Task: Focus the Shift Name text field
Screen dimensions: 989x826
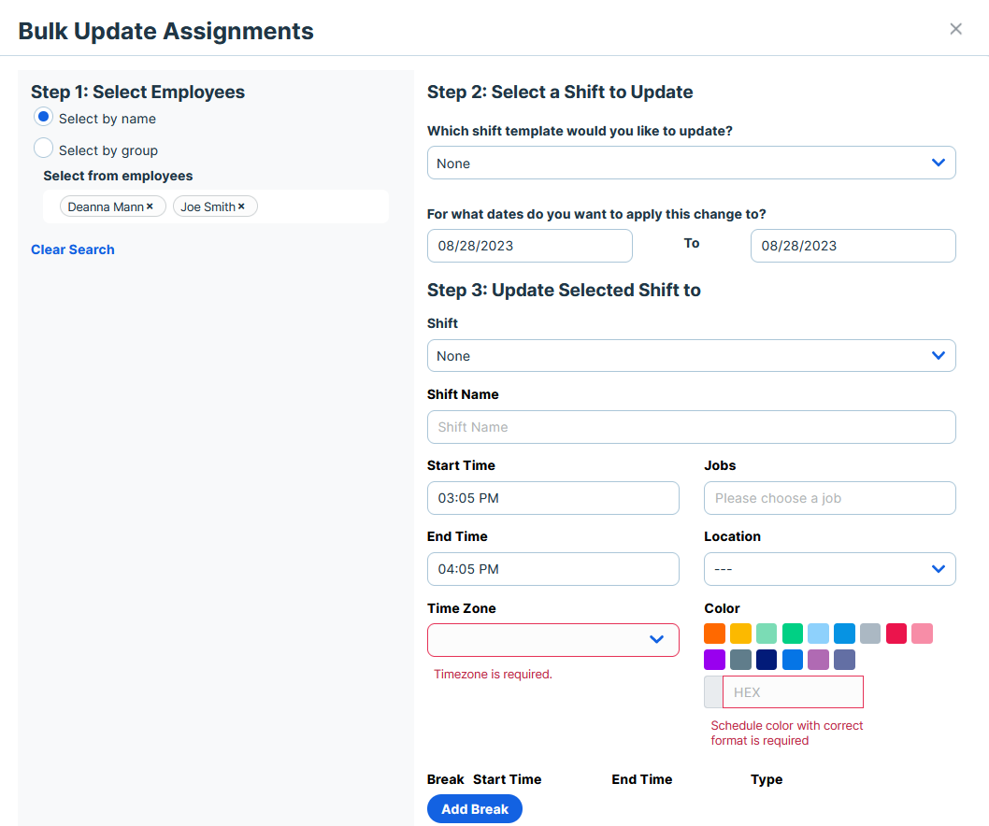Action: point(691,427)
